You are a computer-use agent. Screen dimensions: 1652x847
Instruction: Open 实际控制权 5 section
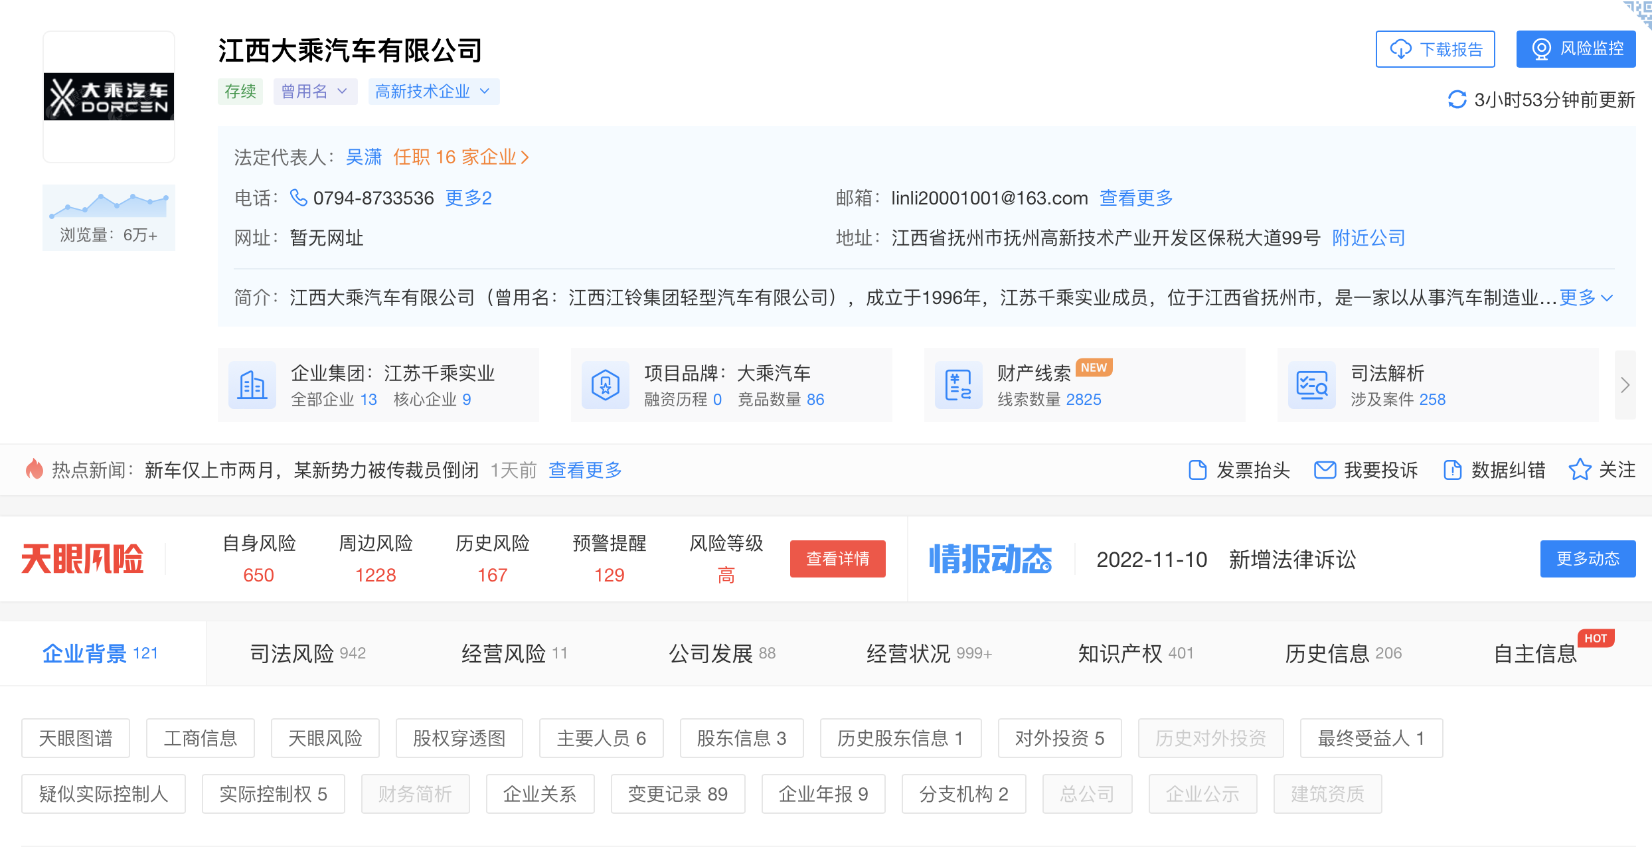pyautogui.click(x=274, y=794)
